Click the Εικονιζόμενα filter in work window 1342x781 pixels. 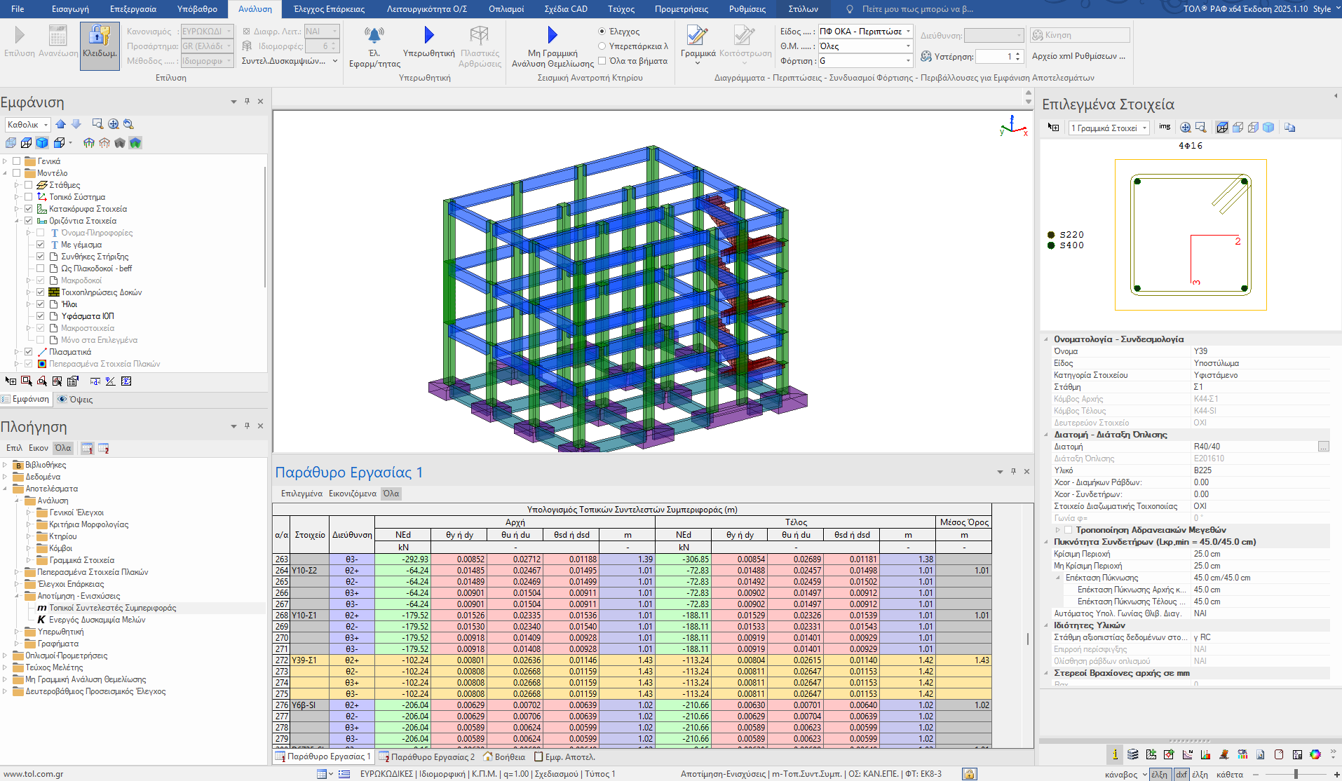pos(352,494)
